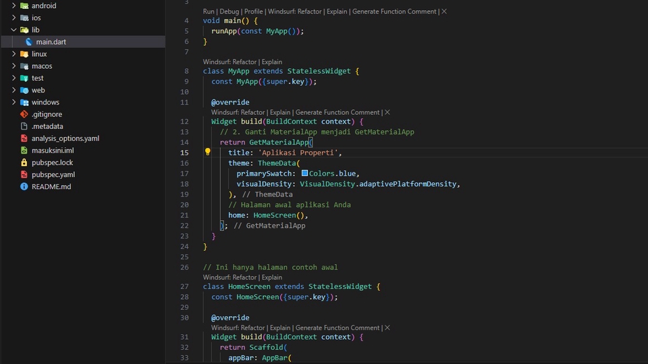Click ThemeData on line 16
This screenshot has width=648, height=364.
277,163
